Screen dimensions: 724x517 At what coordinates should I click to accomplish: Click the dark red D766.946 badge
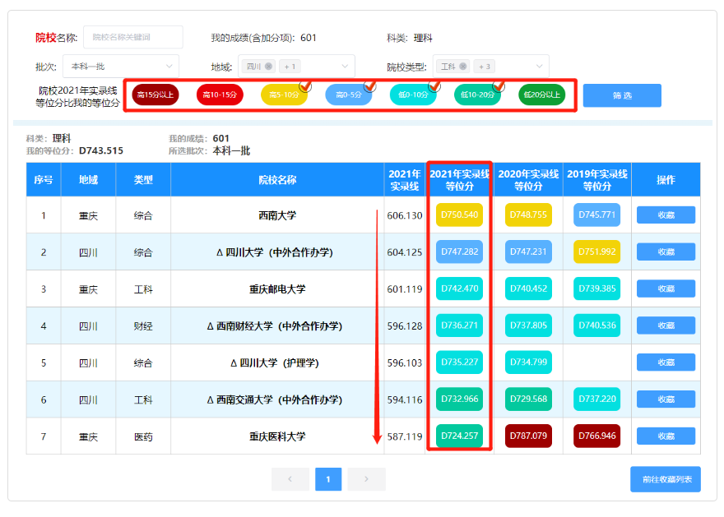[597, 436]
